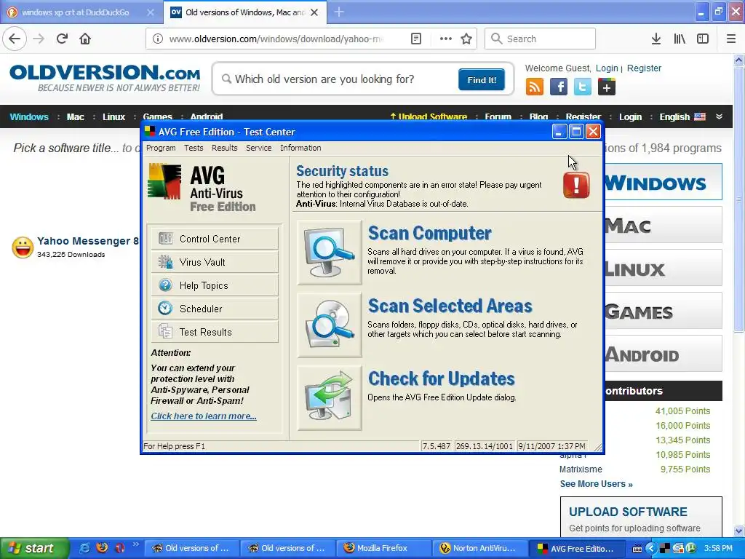Click the Scan Selected Areas heading
The image size is (745, 559).
click(450, 306)
